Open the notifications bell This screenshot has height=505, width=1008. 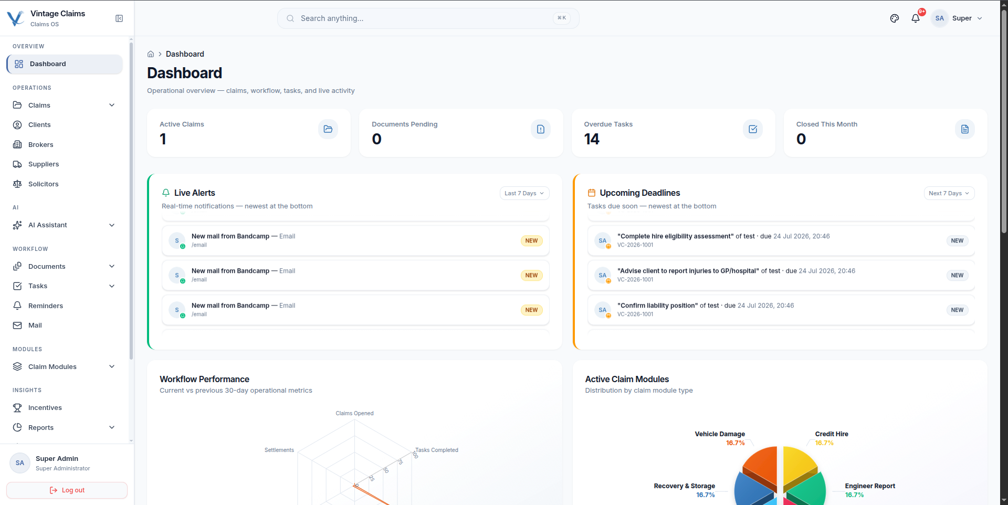(x=916, y=18)
